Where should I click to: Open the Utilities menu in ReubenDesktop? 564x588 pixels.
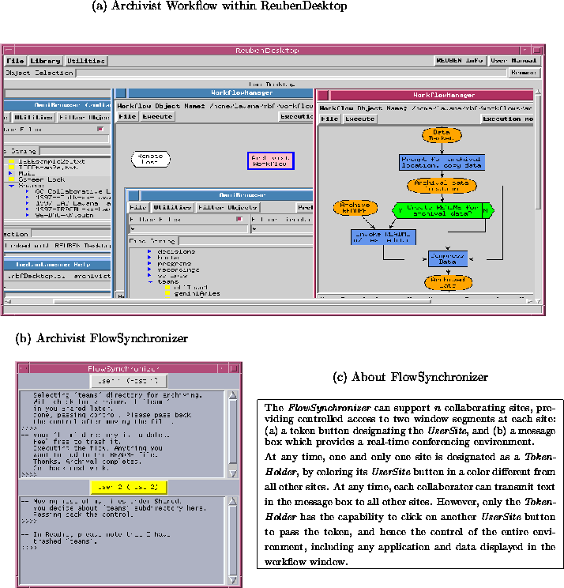coord(85,60)
